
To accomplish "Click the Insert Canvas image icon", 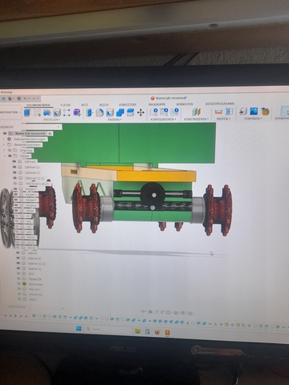I will click(x=254, y=111).
